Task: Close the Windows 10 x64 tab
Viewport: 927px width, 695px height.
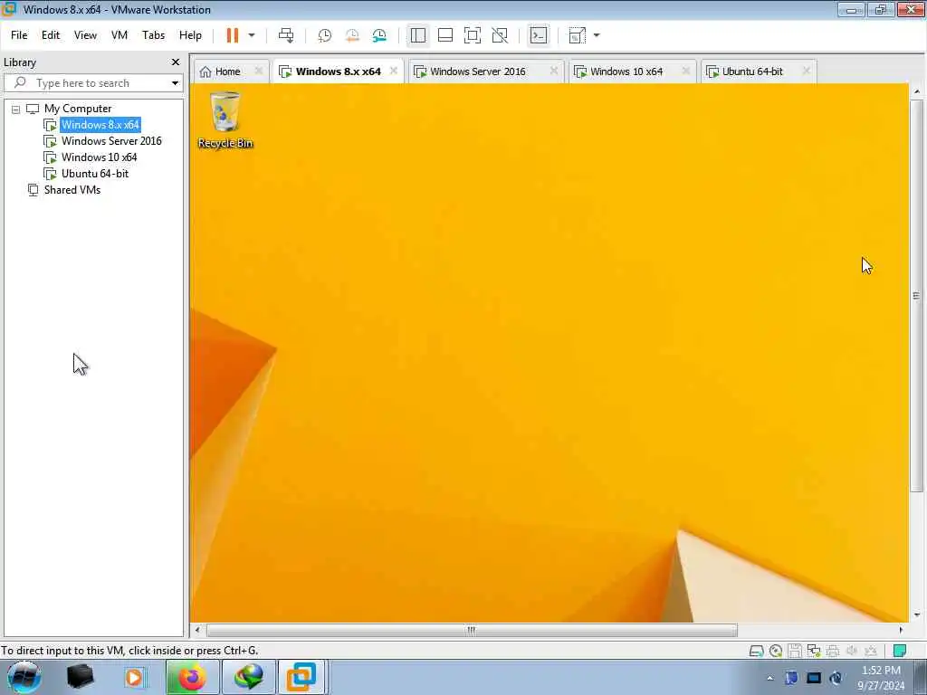Action: (686, 71)
